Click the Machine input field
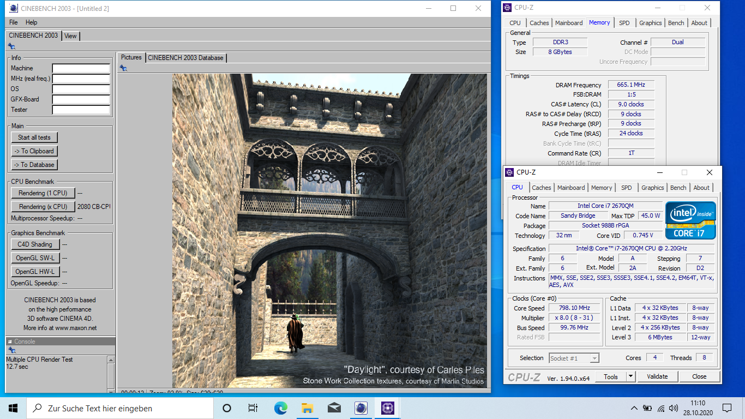This screenshot has height=419, width=745. 81,68
